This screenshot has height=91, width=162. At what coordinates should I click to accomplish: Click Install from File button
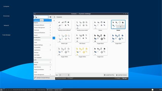tap(109, 75)
